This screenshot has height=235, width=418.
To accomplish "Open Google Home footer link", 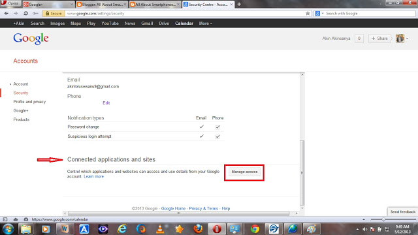I will click(173, 208).
